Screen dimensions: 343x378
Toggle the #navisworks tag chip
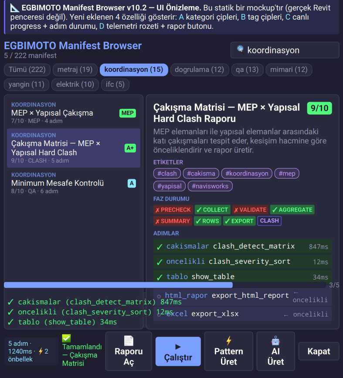click(x=210, y=186)
